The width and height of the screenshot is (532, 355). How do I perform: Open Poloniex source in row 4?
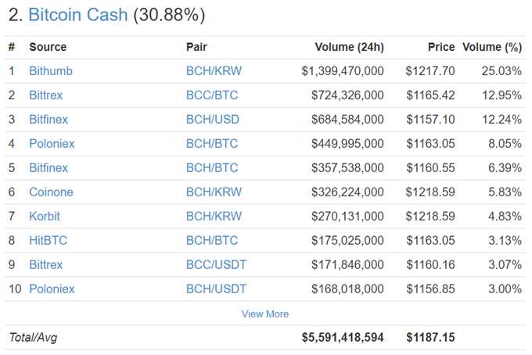pos(52,143)
